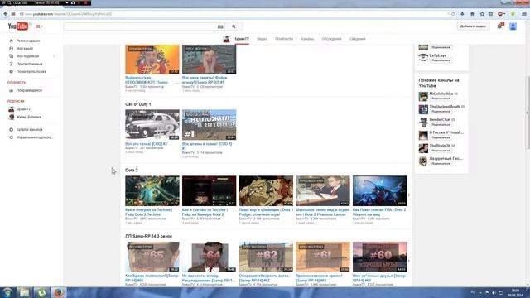The height and width of the screenshot is (298, 530).
Task: Click the Firefox back arrow
Action: (x=6, y=14)
